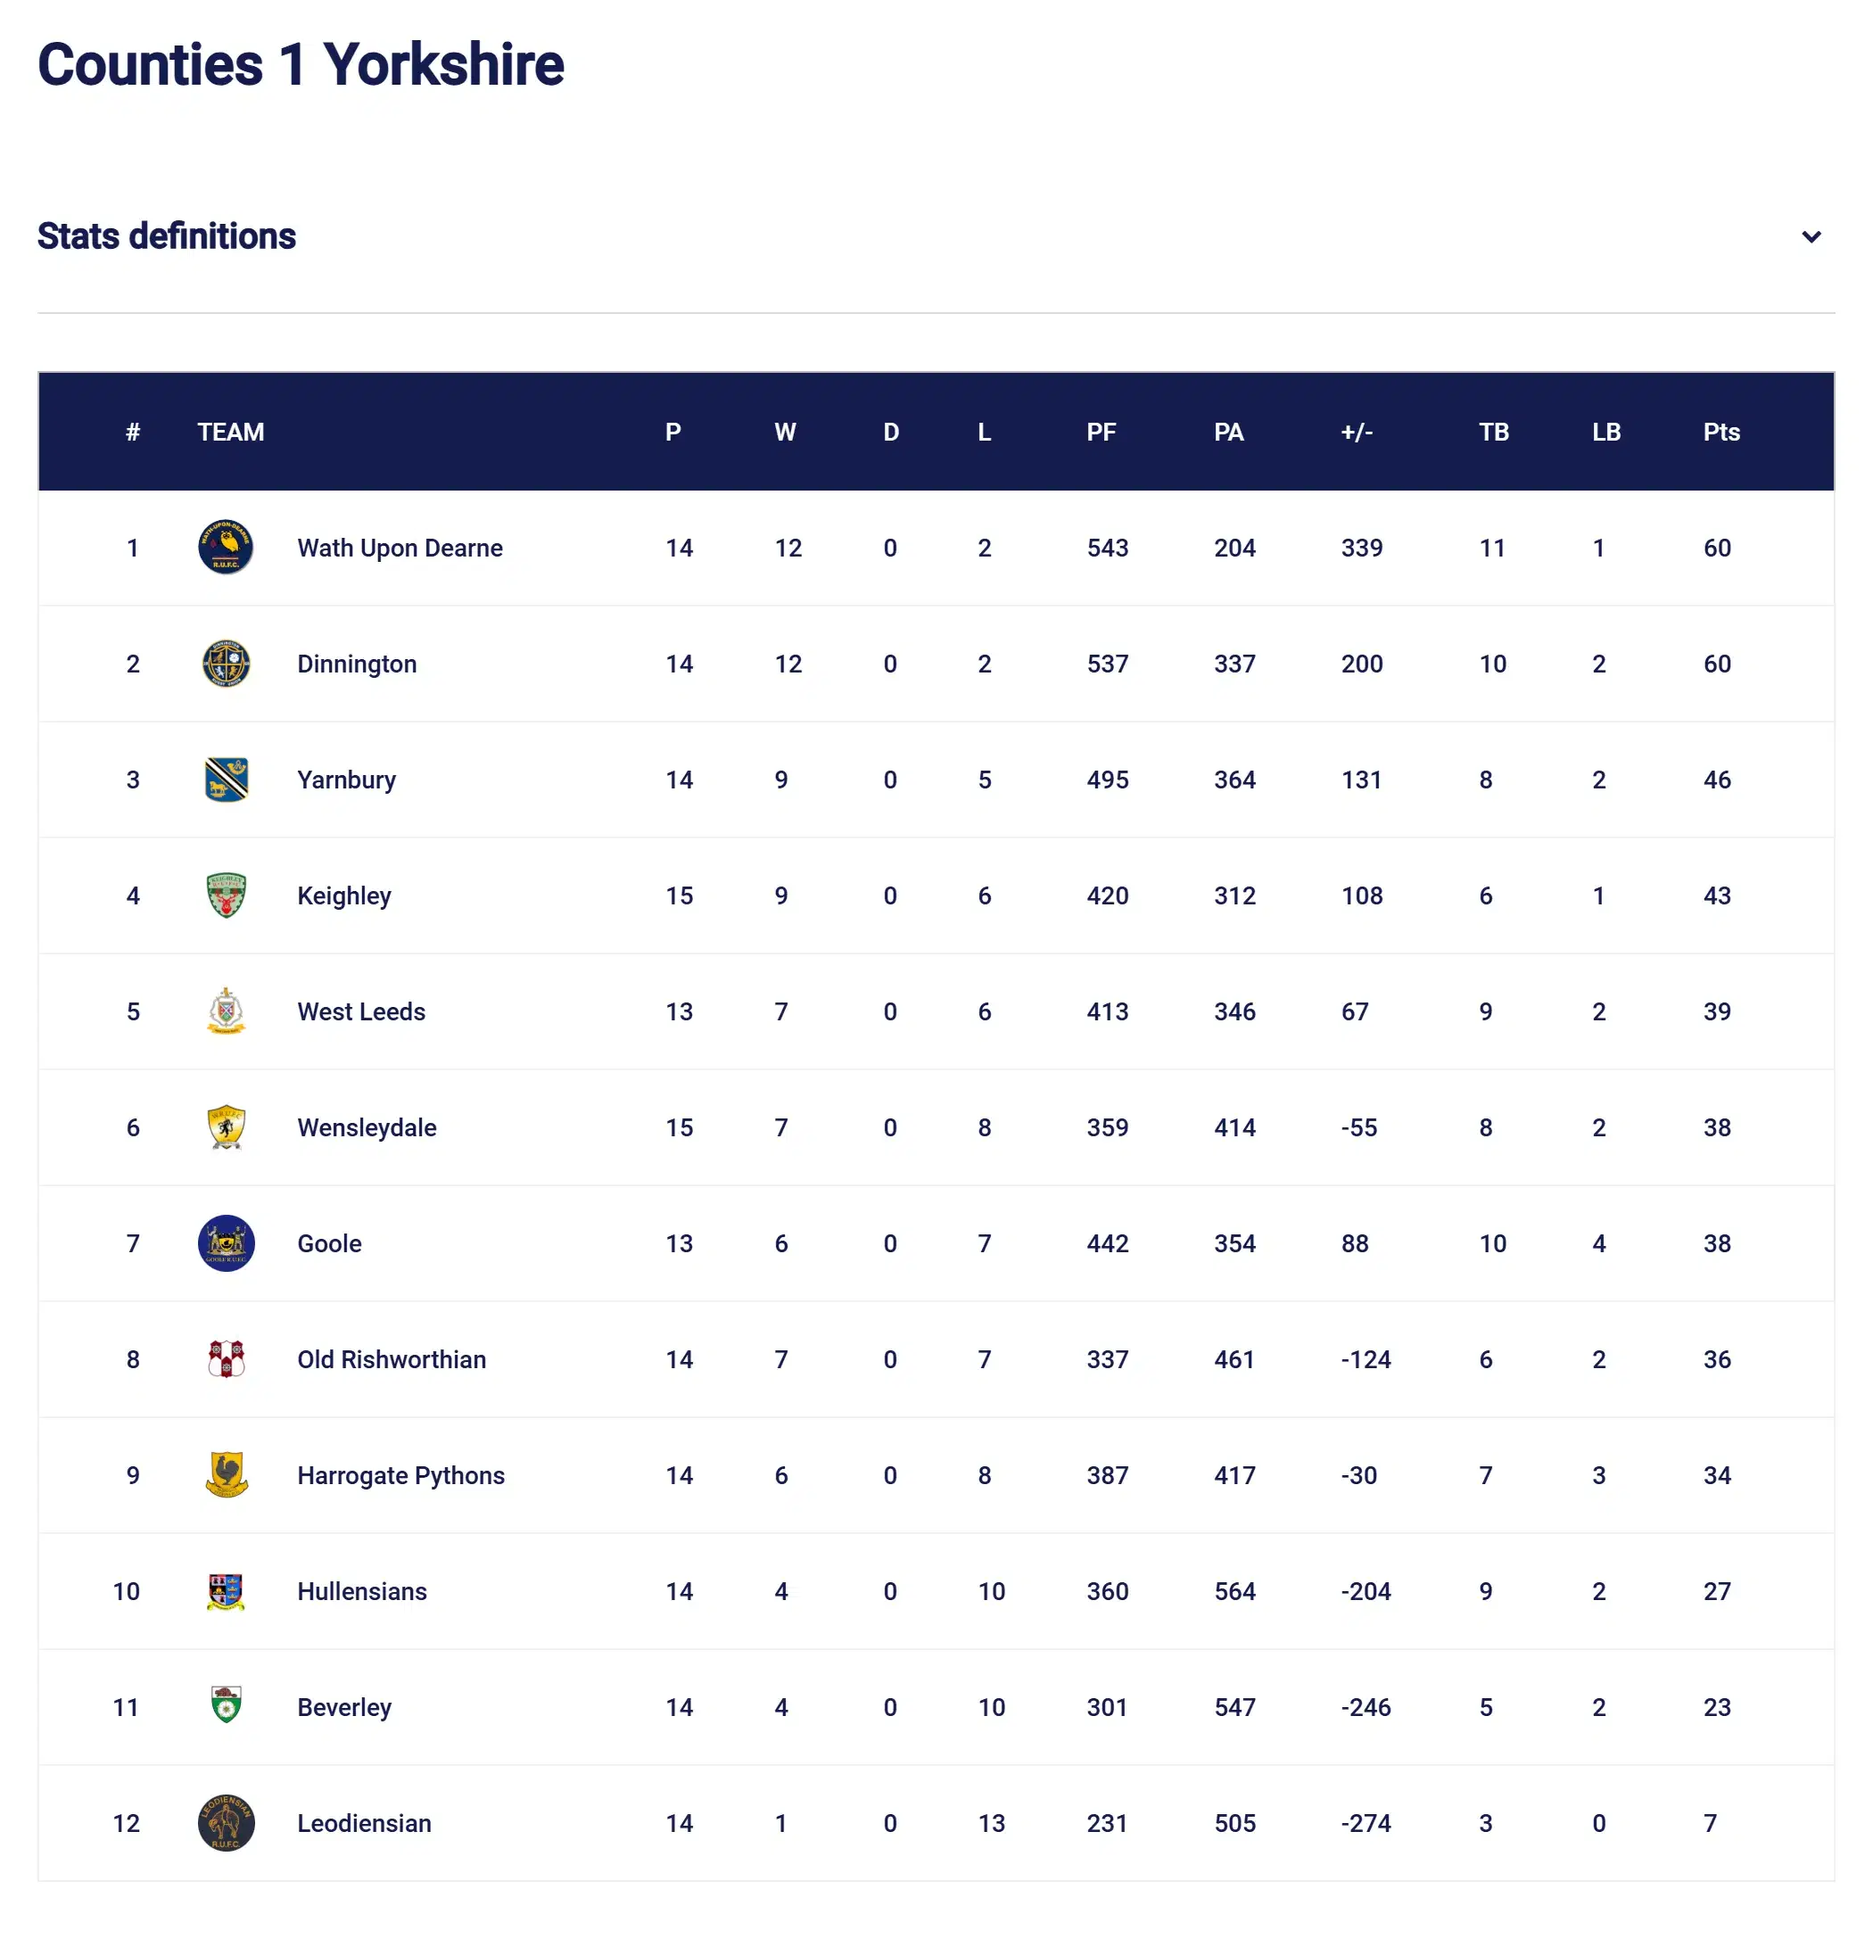The image size is (1873, 1939).
Task: Click the TEAM column header
Action: coord(229,432)
